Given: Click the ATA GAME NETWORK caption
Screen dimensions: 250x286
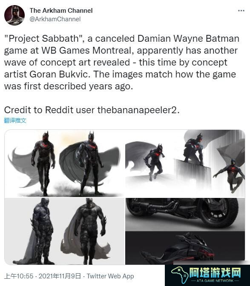Looking at the screenshot, I should [215, 281].
